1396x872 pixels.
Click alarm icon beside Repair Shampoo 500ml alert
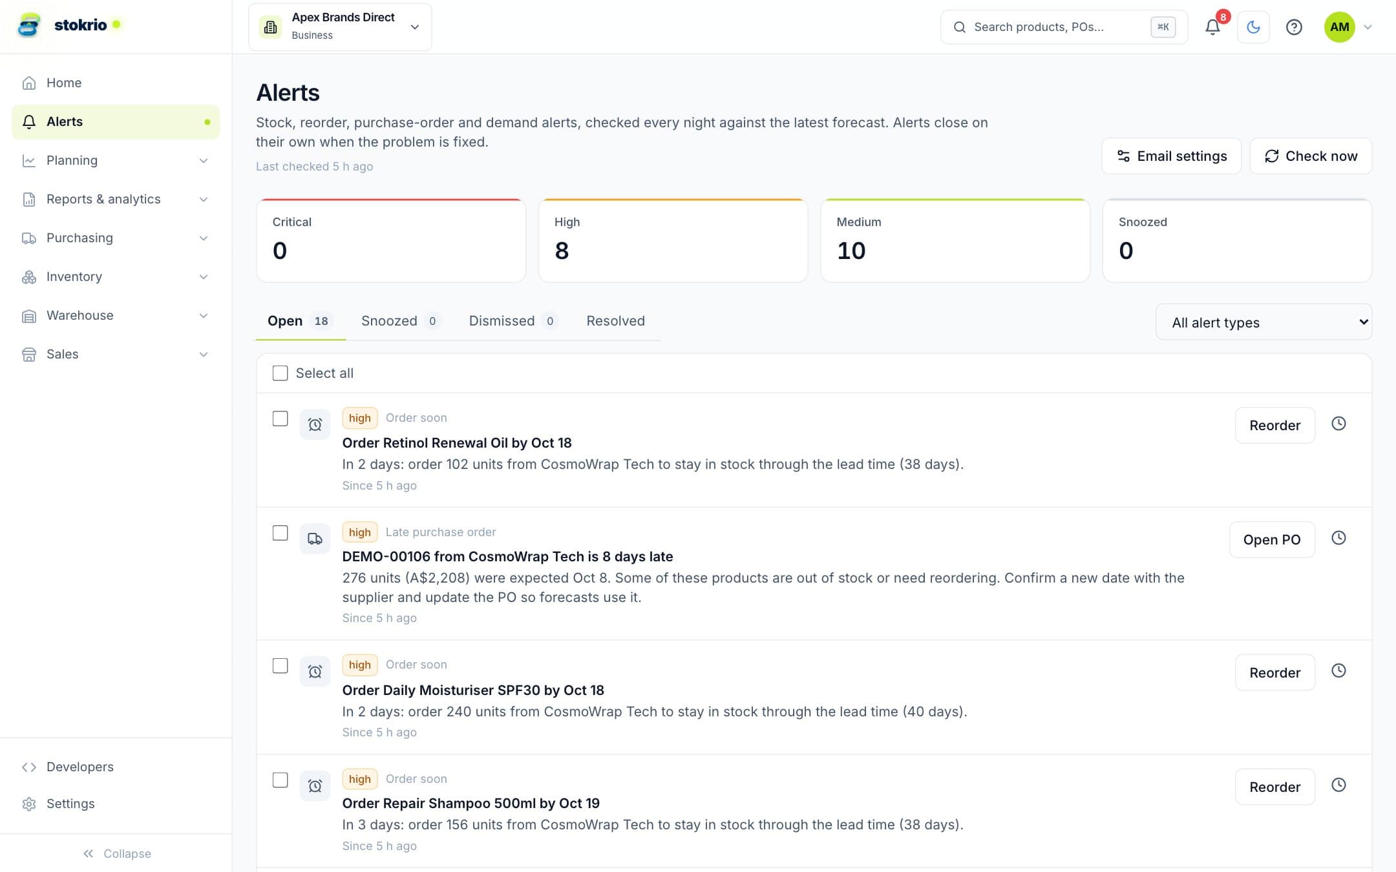tap(315, 785)
